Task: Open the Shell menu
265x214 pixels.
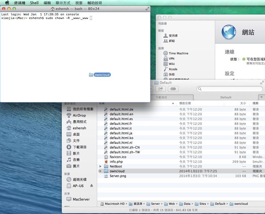Action: 34,3
